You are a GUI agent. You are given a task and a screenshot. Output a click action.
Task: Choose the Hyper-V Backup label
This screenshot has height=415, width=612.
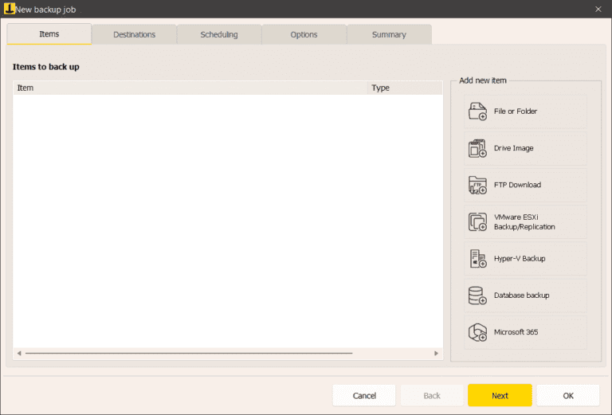(520, 259)
